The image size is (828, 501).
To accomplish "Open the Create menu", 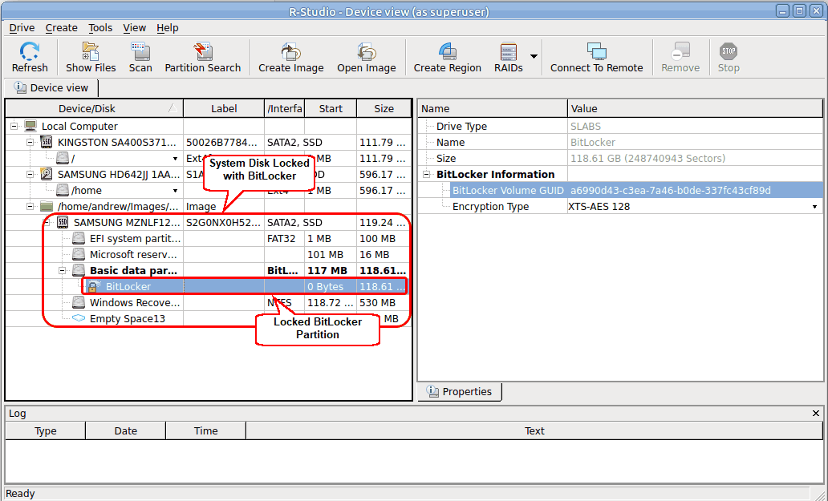I will (61, 28).
